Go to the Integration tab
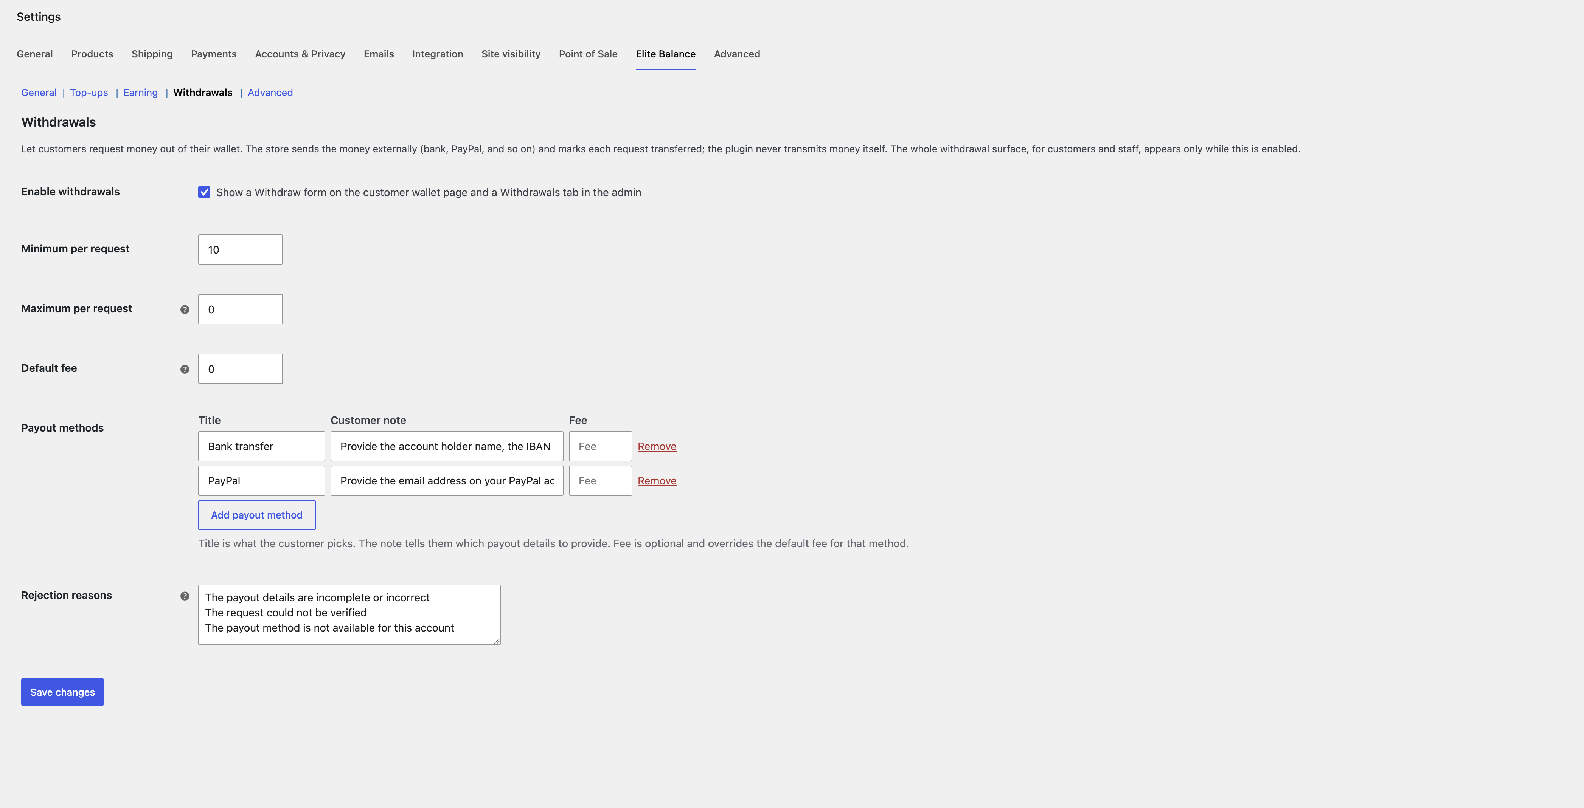Viewport: 1584px width, 808px height. click(x=438, y=54)
